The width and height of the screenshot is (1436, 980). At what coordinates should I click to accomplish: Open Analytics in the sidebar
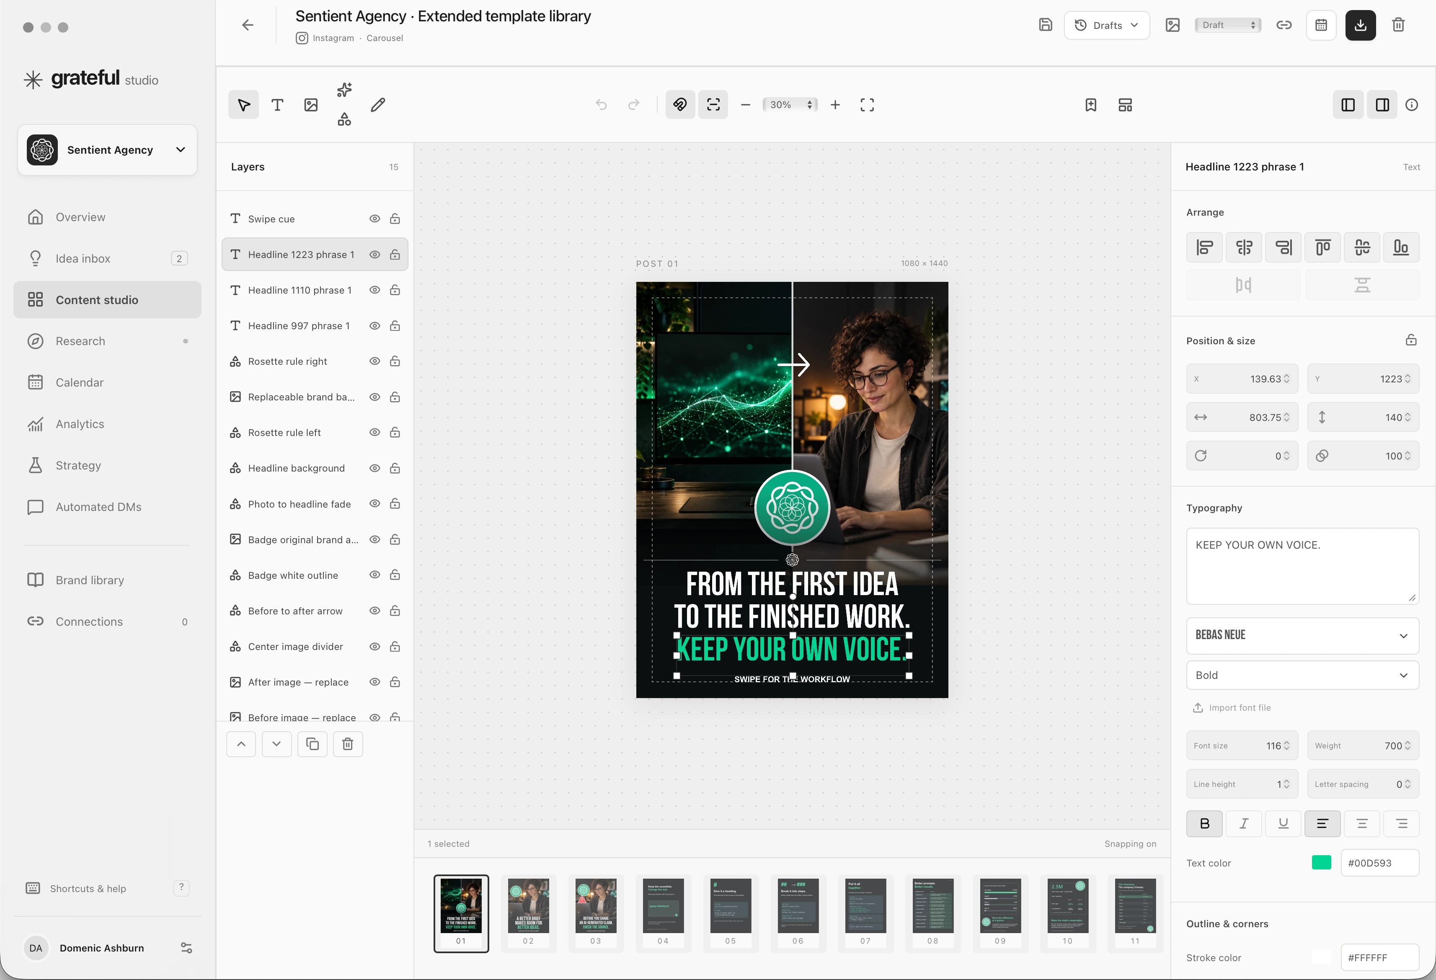tap(108, 424)
